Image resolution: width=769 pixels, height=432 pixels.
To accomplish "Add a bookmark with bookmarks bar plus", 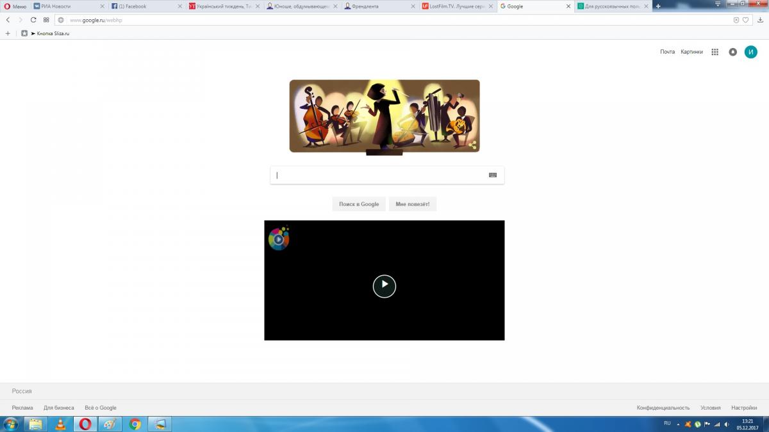I will click(x=8, y=33).
